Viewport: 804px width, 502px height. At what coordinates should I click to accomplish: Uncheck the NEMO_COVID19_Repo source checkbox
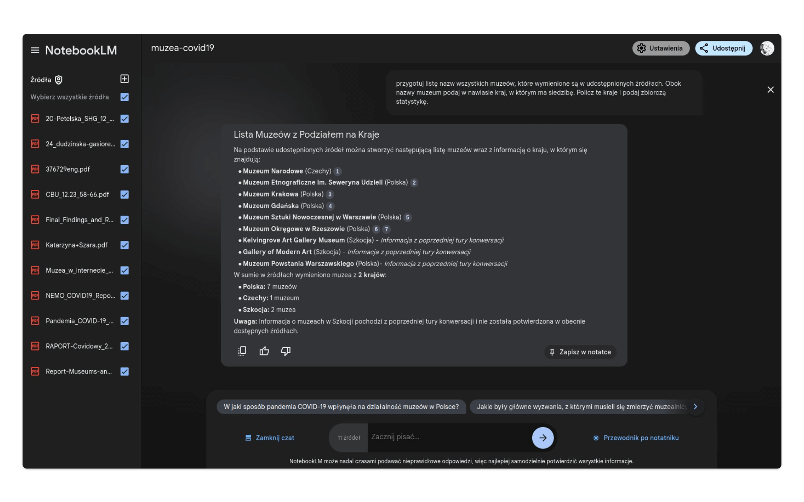(x=124, y=295)
